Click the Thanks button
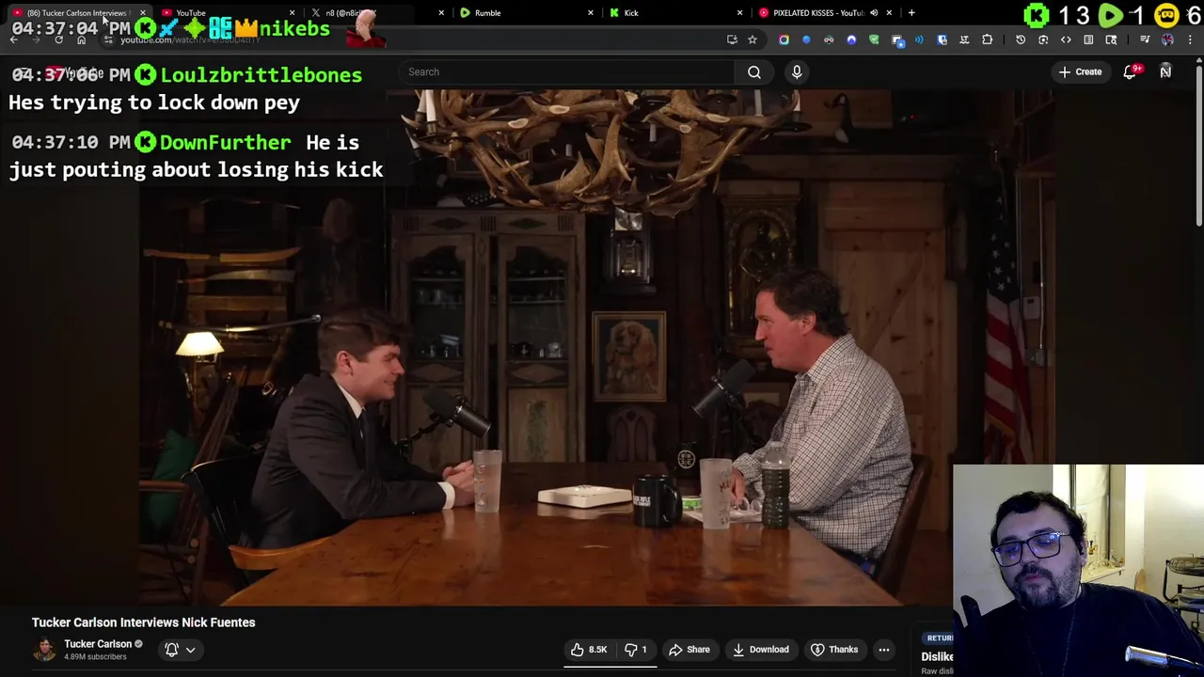This screenshot has width=1204, height=677. coord(834,650)
